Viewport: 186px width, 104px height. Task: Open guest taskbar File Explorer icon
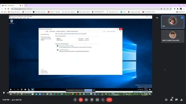click(25, 90)
